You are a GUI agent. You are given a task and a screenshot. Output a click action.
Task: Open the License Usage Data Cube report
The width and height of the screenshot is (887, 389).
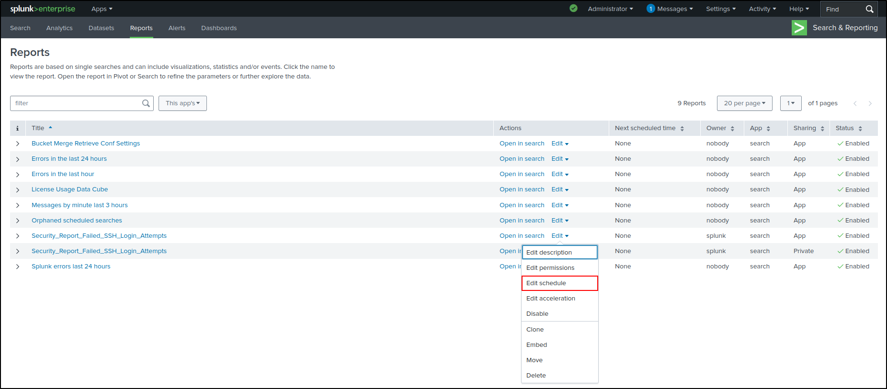(x=69, y=189)
